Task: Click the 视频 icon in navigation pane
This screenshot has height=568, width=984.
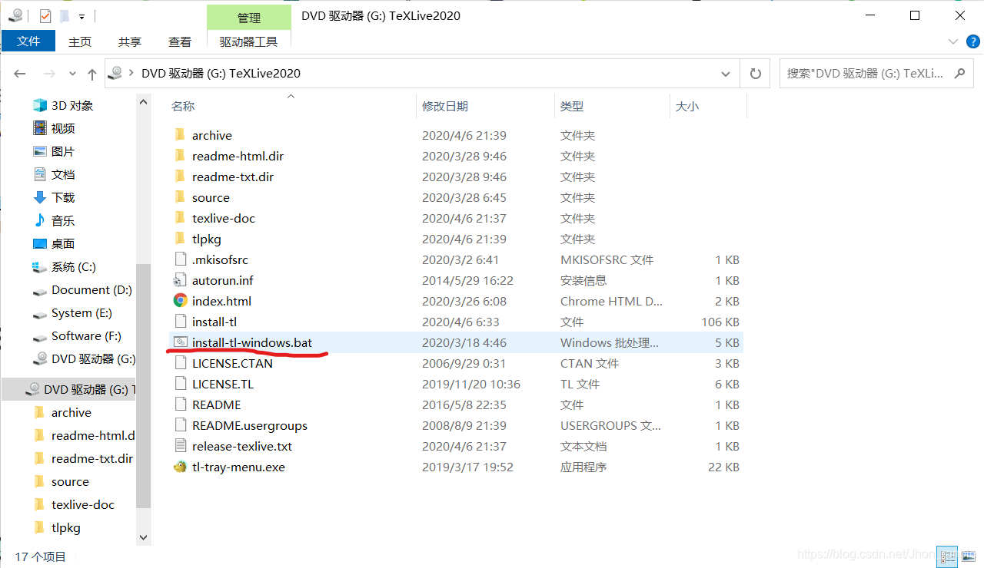Action: point(40,128)
